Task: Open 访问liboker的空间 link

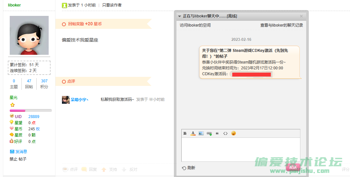Action: (195, 25)
